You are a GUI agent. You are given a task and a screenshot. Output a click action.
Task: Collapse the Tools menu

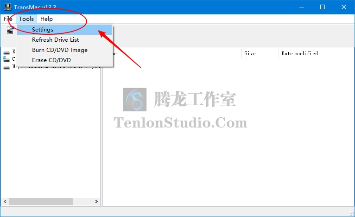(x=26, y=19)
